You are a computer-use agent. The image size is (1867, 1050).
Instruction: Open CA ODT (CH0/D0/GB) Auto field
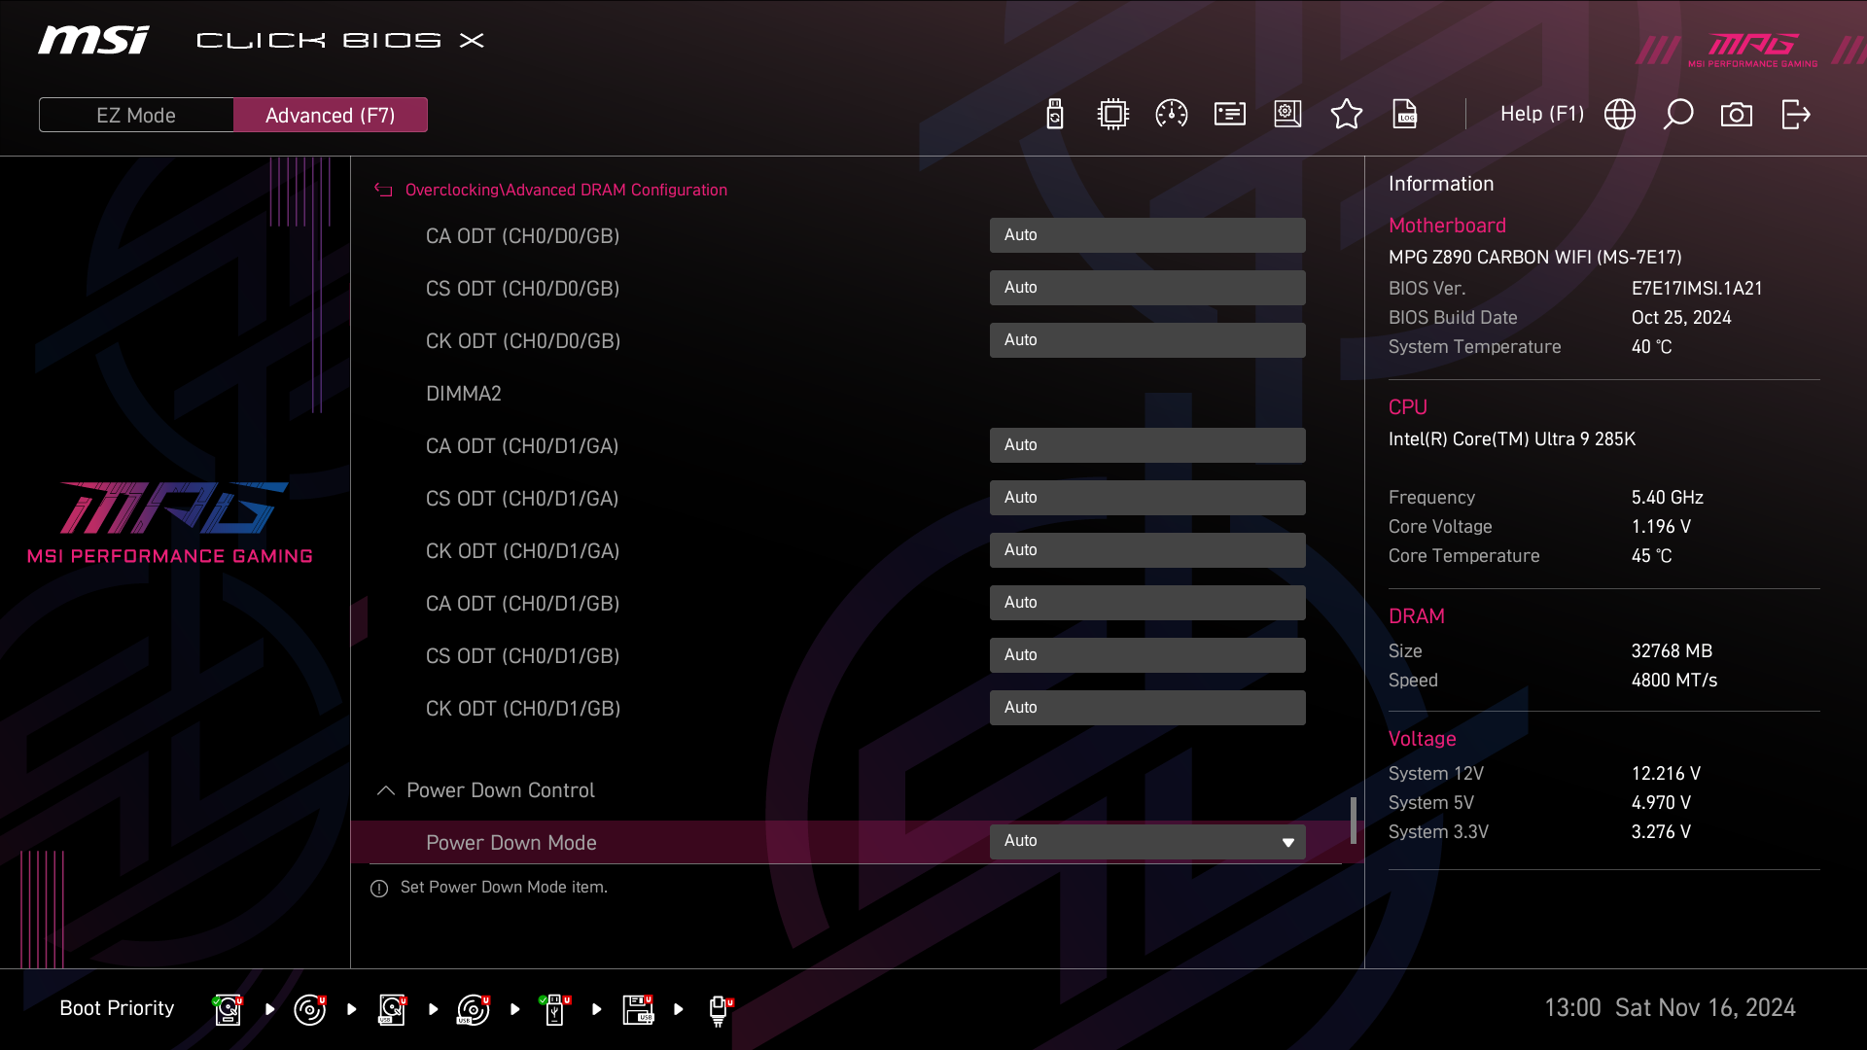1147,235
